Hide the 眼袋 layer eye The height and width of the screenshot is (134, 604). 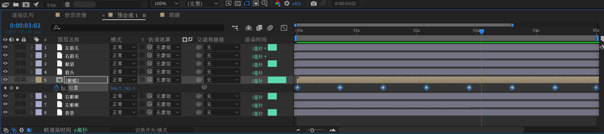pos(5,63)
